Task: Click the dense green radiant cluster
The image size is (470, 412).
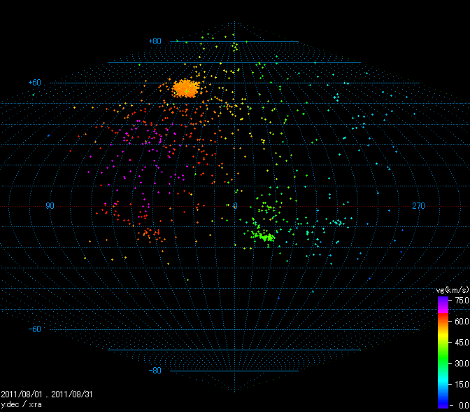Action: pos(264,235)
